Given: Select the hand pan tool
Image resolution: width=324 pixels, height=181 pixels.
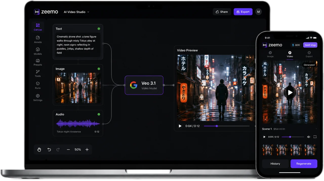Looking at the screenshot, I should [x=39, y=149].
